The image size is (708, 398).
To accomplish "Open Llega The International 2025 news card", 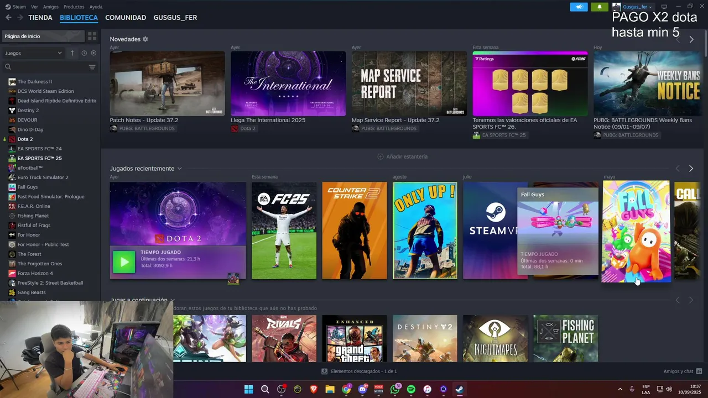I will click(x=288, y=83).
